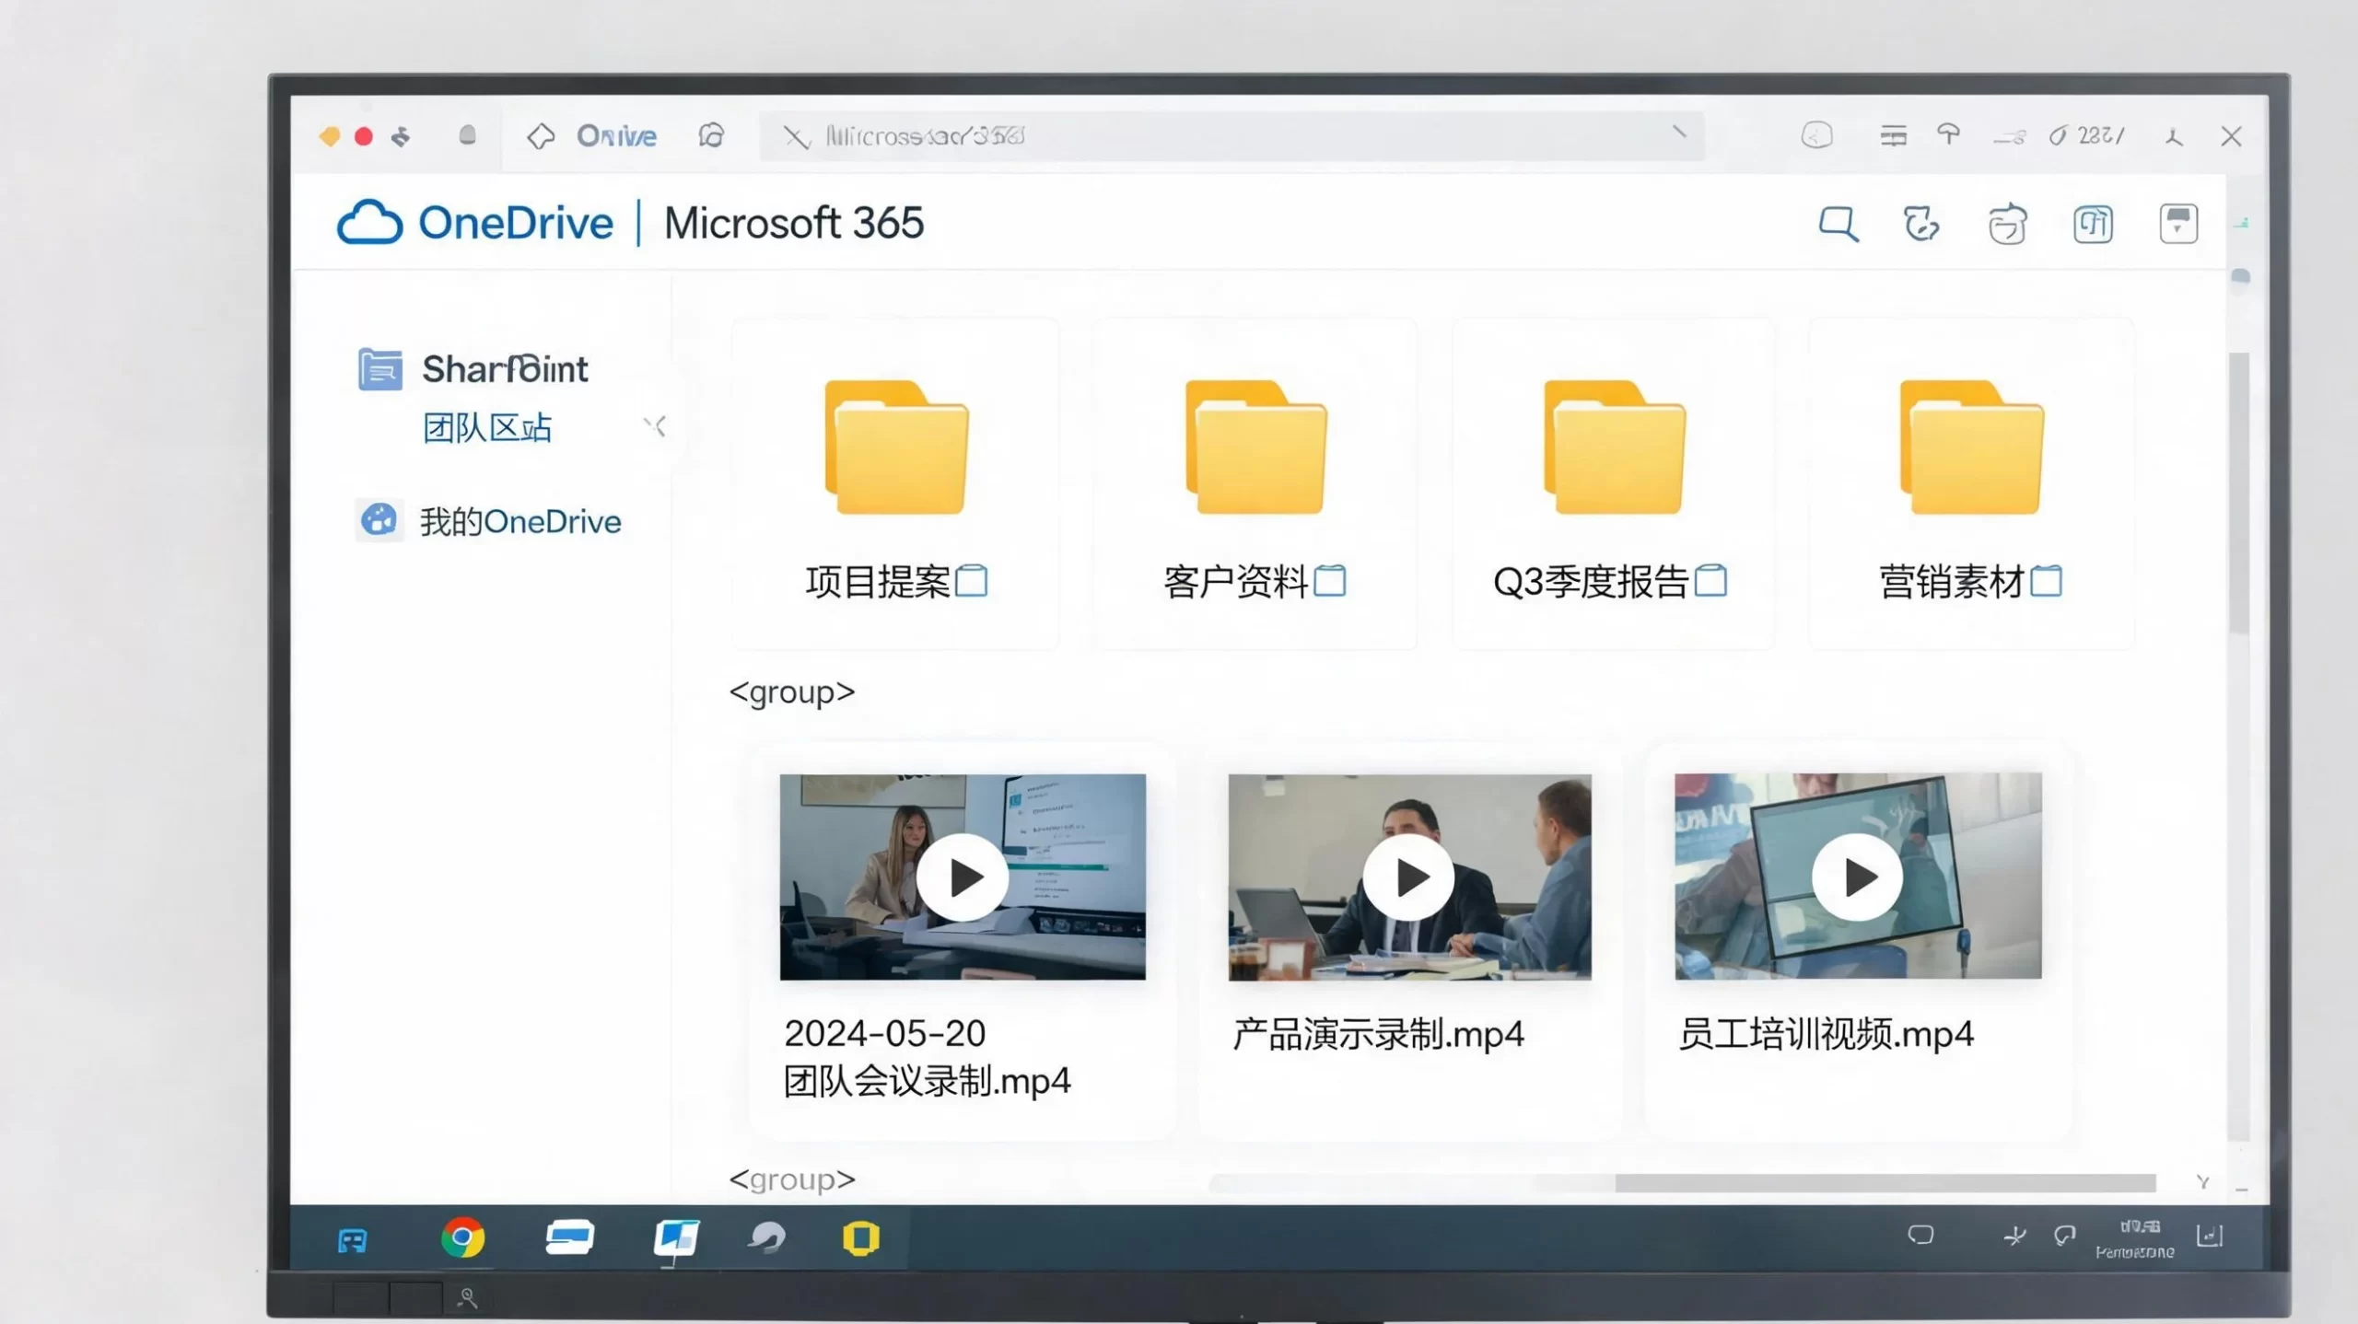The width and height of the screenshot is (2358, 1324).
Task: Play the 员工培训视频 video
Action: point(1857,877)
